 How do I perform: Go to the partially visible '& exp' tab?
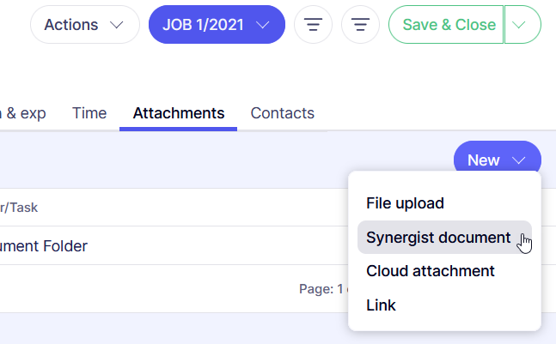tap(23, 113)
